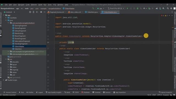Viewport: 176px width, 99px height.
Task: Collapse the res folder
Action: [x=6, y=59]
